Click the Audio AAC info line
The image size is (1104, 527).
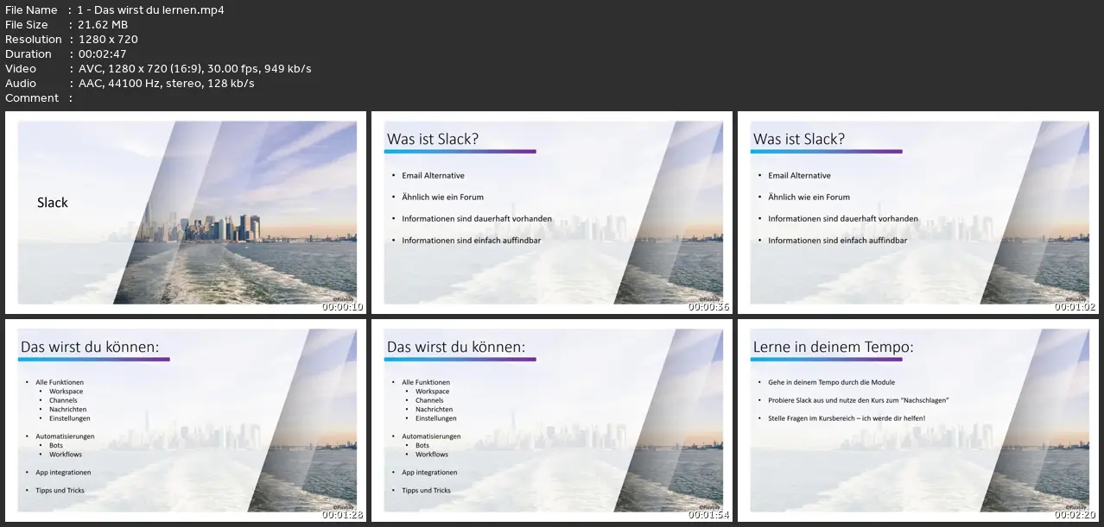pyautogui.click(x=166, y=84)
